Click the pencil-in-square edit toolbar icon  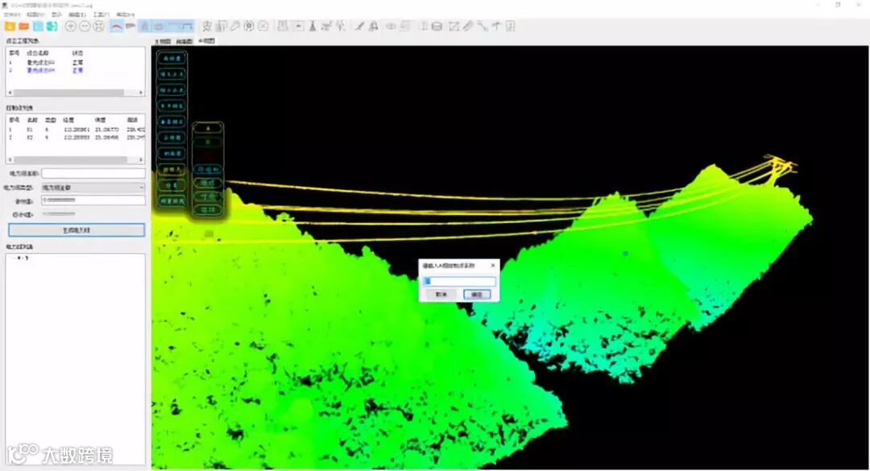click(454, 26)
